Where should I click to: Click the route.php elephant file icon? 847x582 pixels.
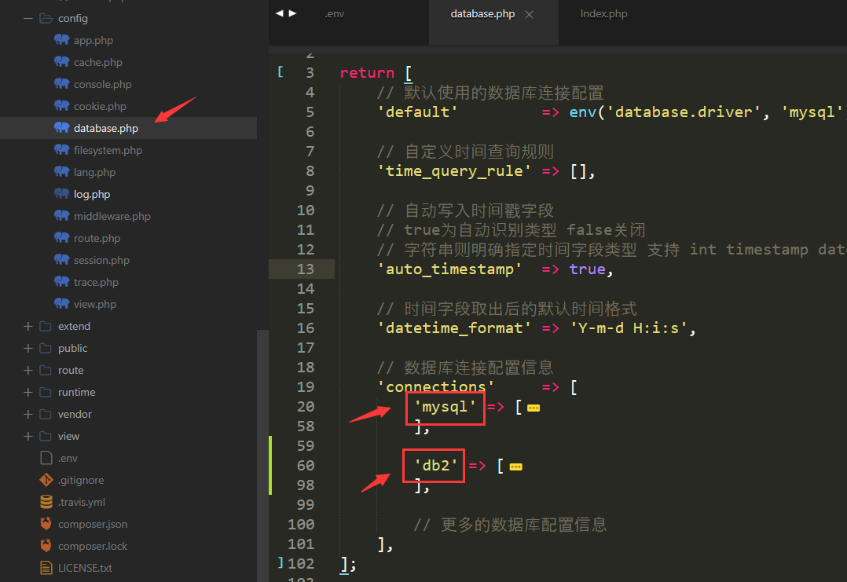(x=61, y=237)
